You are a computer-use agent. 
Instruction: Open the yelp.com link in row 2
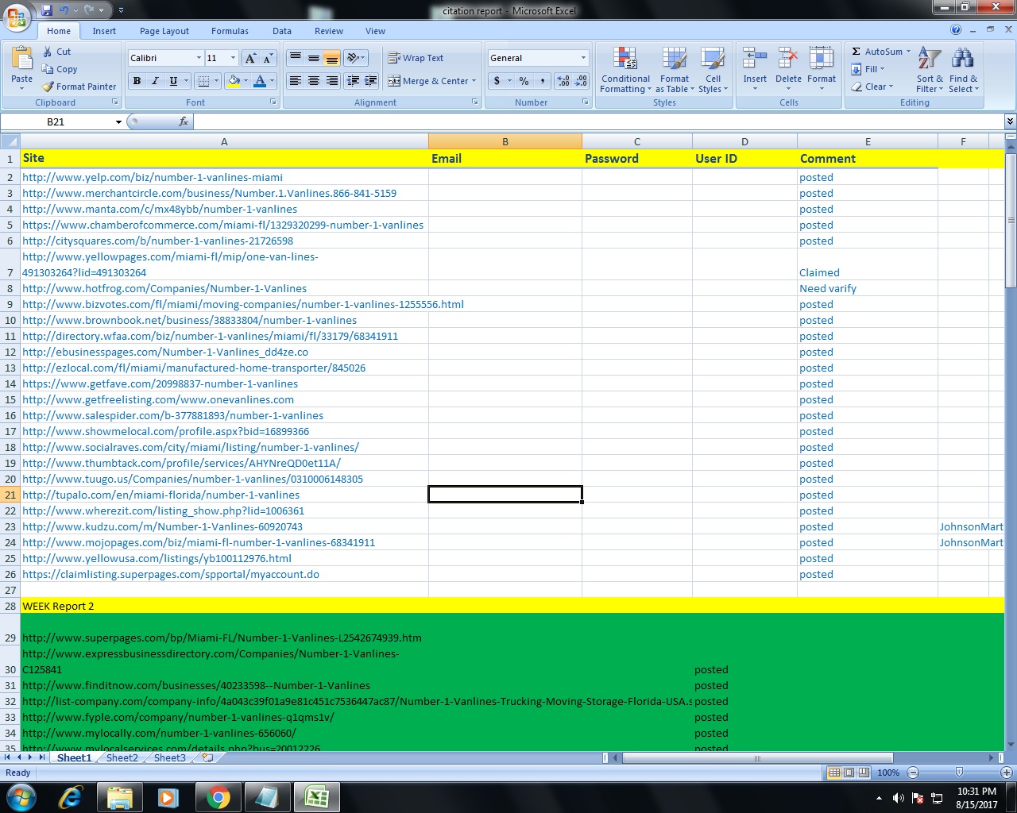pos(153,177)
